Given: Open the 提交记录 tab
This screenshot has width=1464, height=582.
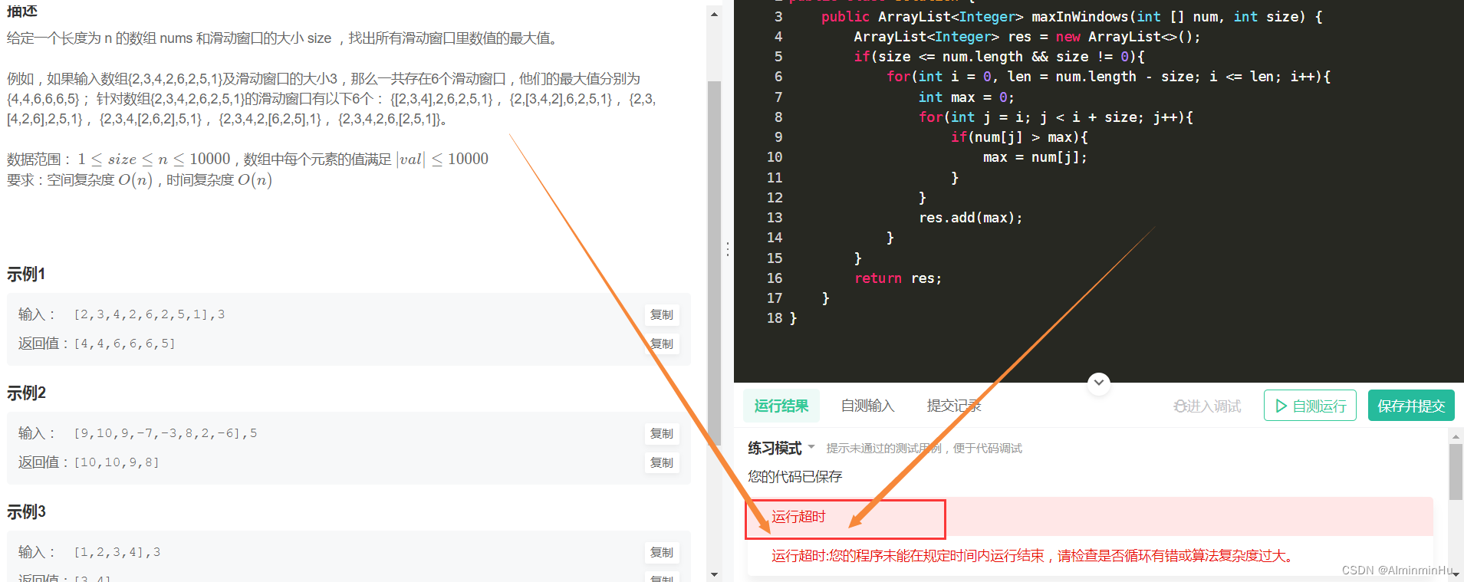Looking at the screenshot, I should click(954, 406).
